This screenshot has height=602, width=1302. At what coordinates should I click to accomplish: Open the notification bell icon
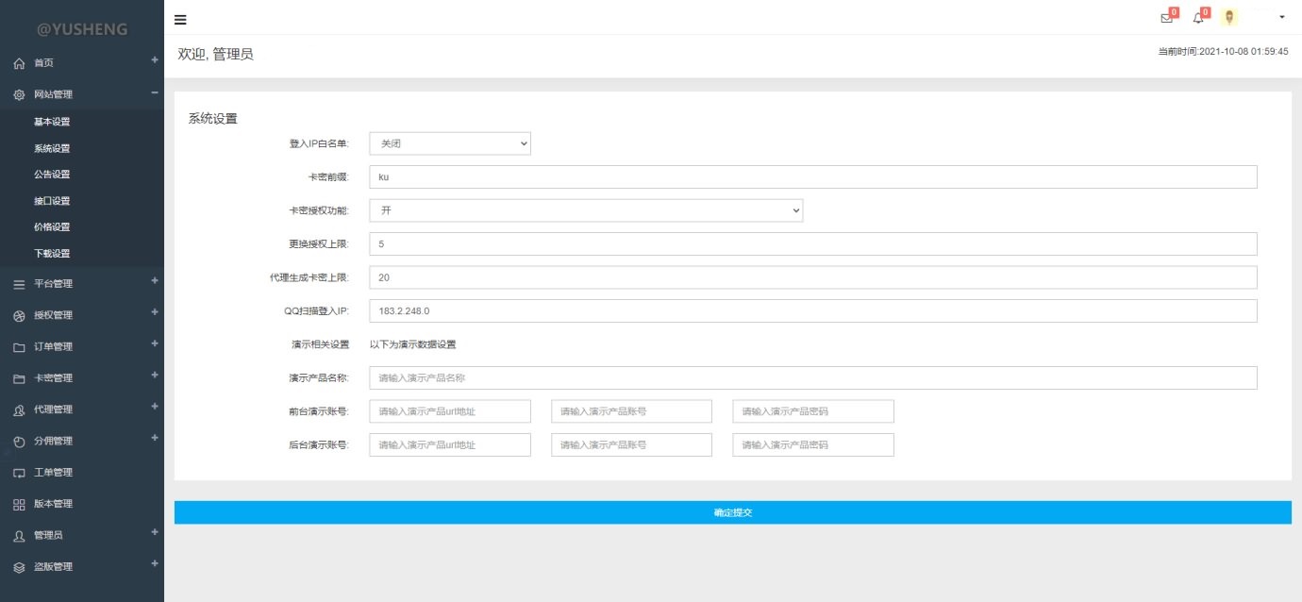coord(1198,18)
